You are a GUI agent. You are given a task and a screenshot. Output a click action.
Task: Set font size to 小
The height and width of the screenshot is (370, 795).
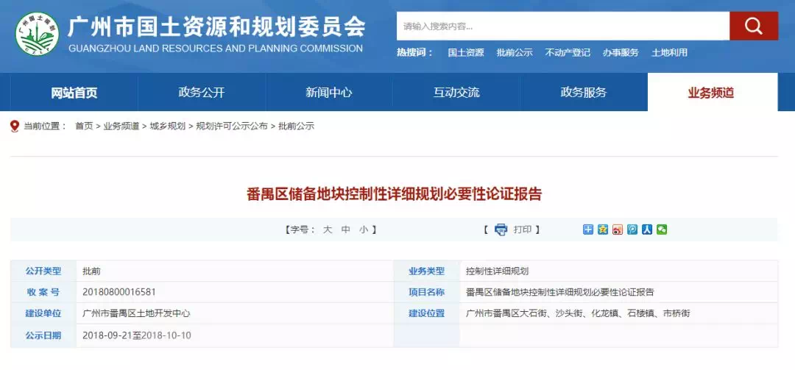point(364,230)
